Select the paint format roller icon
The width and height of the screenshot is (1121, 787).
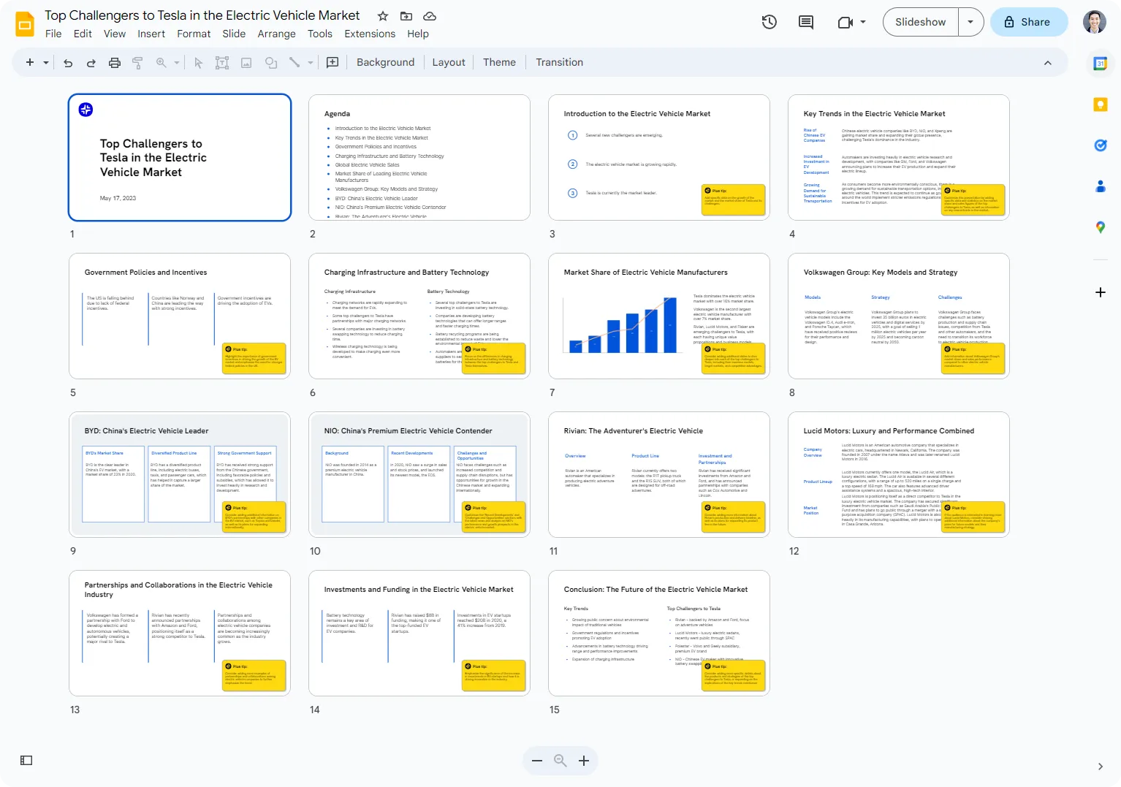pos(137,63)
